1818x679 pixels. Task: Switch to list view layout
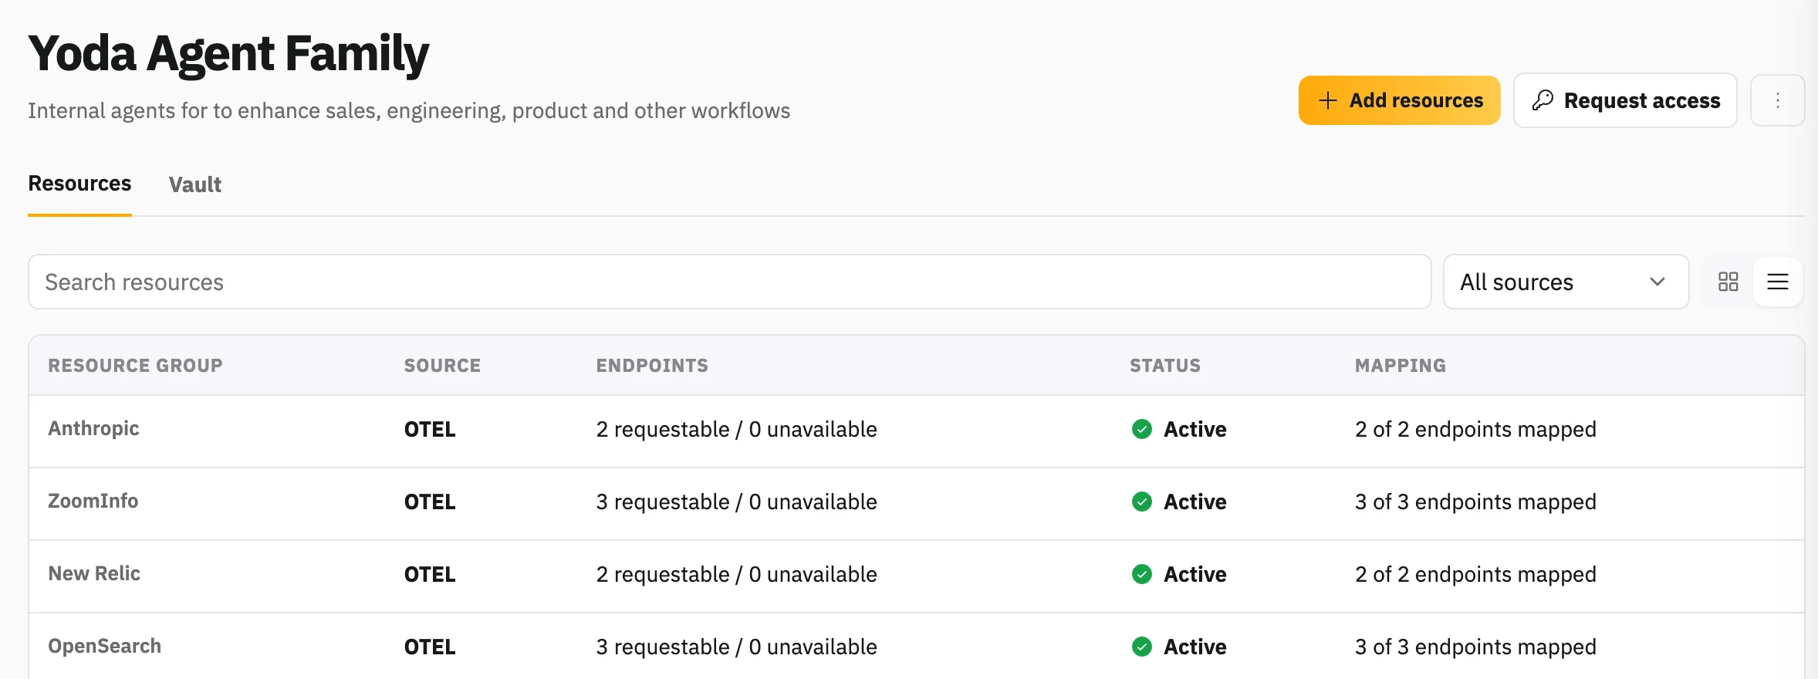pyautogui.click(x=1778, y=282)
